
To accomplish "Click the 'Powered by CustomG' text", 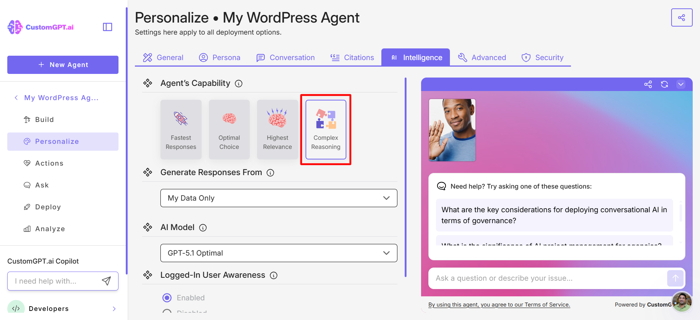I will [x=643, y=305].
